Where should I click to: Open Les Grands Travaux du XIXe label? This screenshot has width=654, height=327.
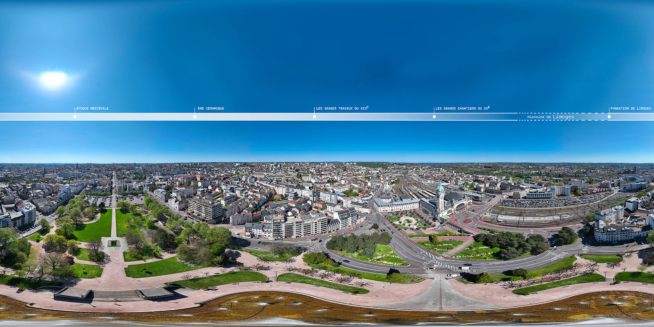click(342, 108)
